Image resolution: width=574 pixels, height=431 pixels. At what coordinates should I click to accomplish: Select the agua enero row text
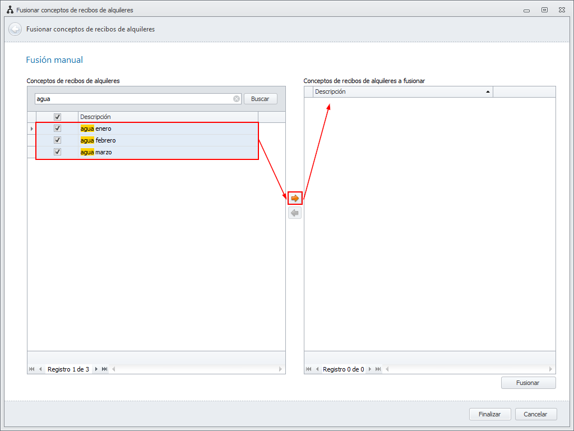(x=96, y=129)
